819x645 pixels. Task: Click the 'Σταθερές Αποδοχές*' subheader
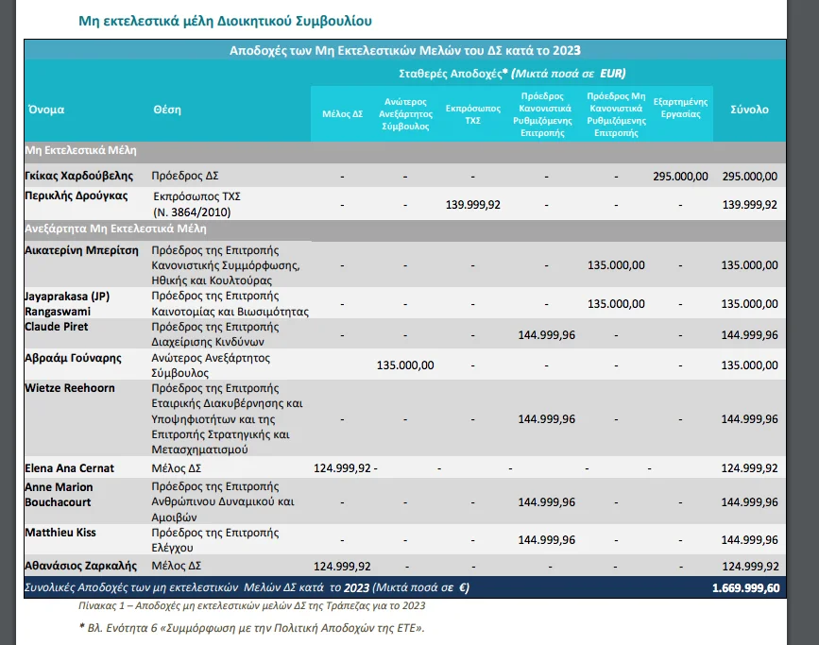pyautogui.click(x=452, y=74)
